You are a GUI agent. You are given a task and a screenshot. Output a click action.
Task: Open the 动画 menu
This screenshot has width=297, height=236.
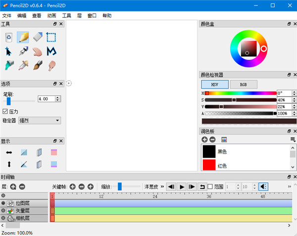[51, 15]
